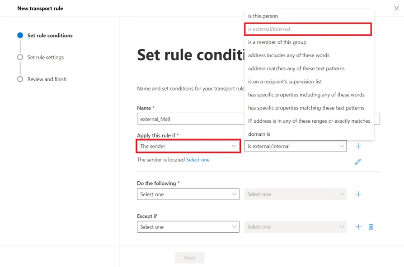The height and width of the screenshot is (267, 404).
Task: Click the 'Select one' sender location link
Action: point(198,160)
